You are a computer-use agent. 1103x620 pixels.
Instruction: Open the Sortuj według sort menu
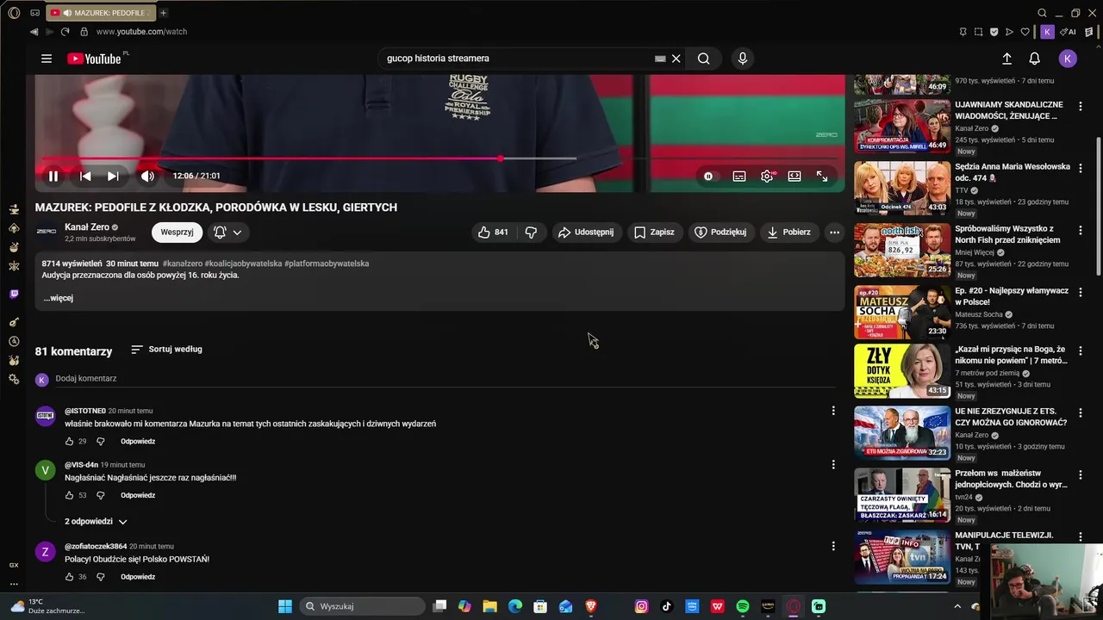166,349
